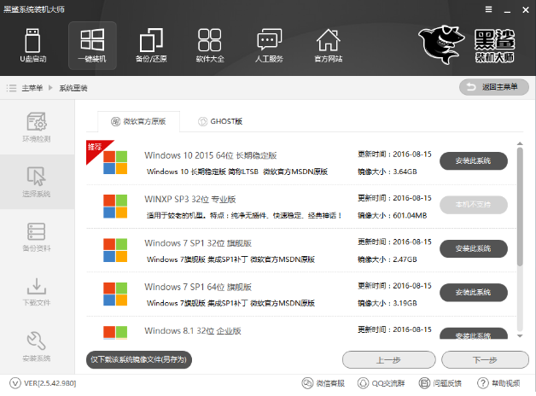
Task: Select the 微软官方原版 tab
Action: (x=138, y=122)
